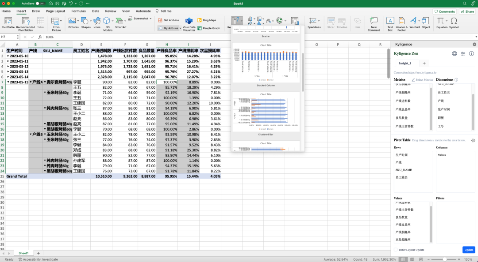
Task: Click Select Metrics link
Action: pyautogui.click(x=422, y=80)
